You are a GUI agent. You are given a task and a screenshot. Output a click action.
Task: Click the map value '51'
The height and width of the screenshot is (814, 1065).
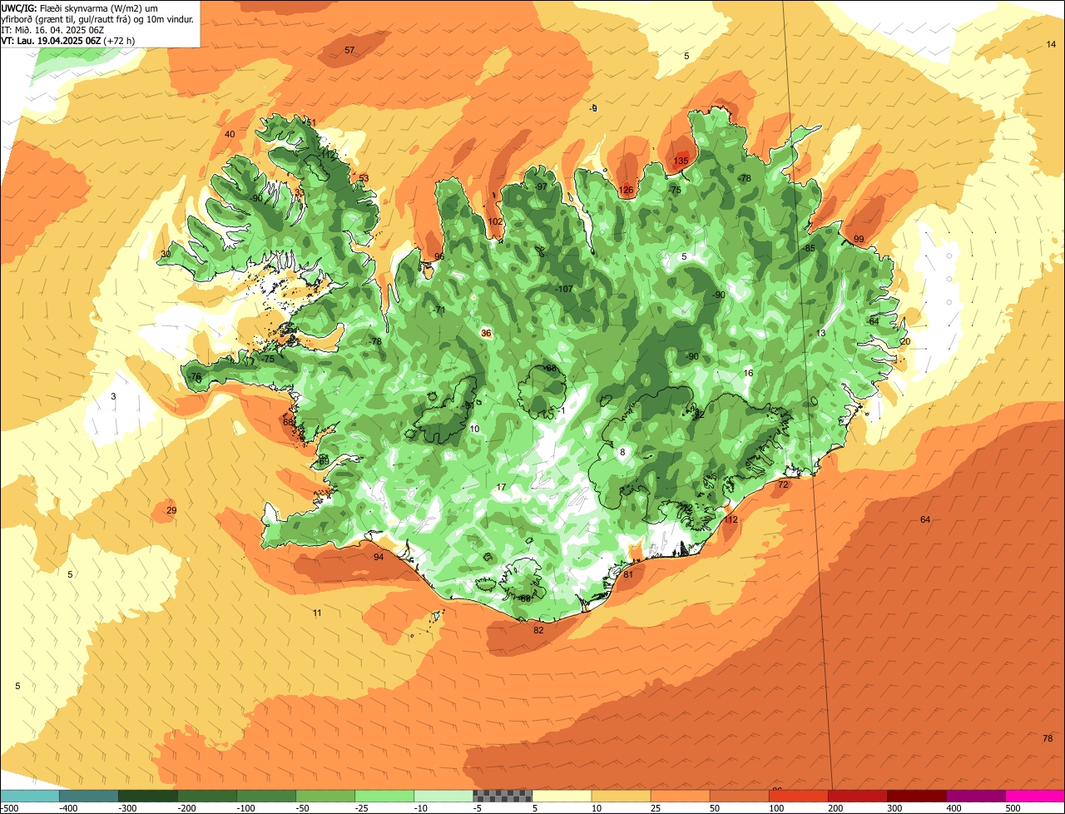tap(312, 123)
